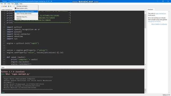Choose Open Thonny program folder
The width and height of the screenshot is (171, 96).
(26, 11)
